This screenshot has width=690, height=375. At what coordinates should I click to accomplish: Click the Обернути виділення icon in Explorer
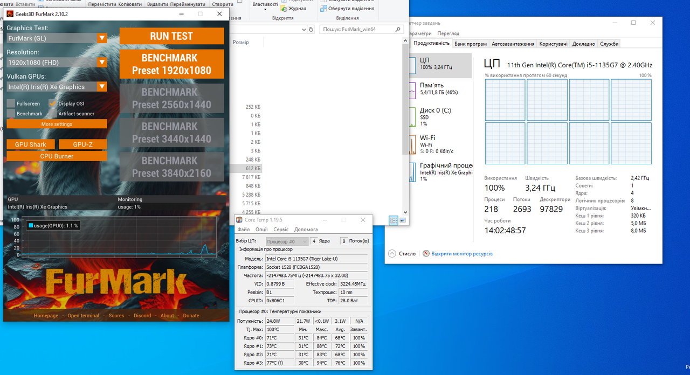[323, 8]
